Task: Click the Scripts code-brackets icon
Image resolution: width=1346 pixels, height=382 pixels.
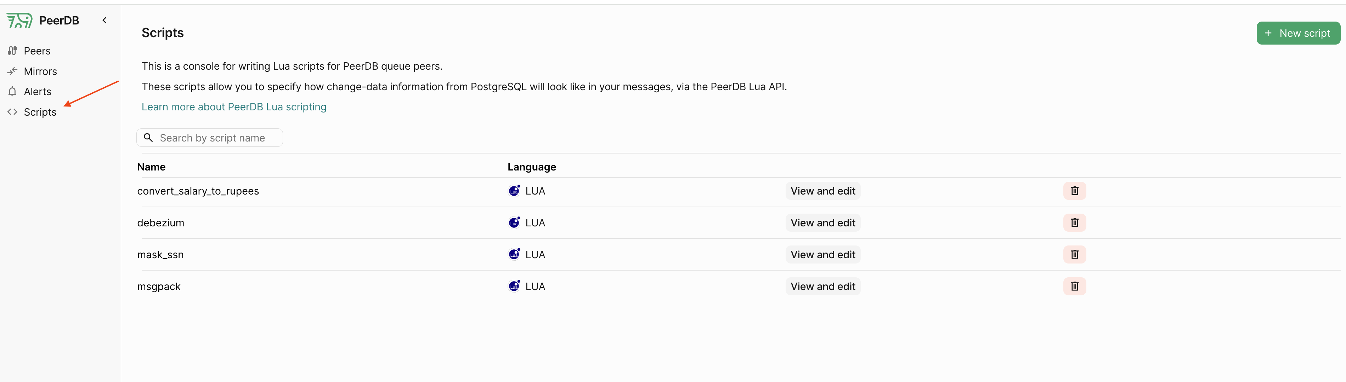Action: (x=12, y=112)
